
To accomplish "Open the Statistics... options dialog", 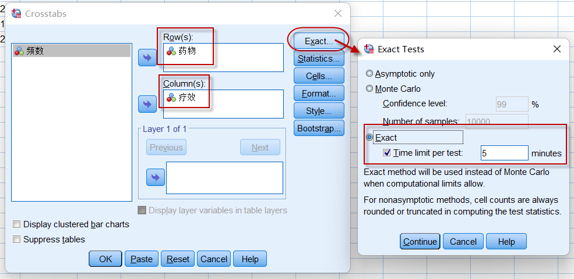I will tap(318, 59).
